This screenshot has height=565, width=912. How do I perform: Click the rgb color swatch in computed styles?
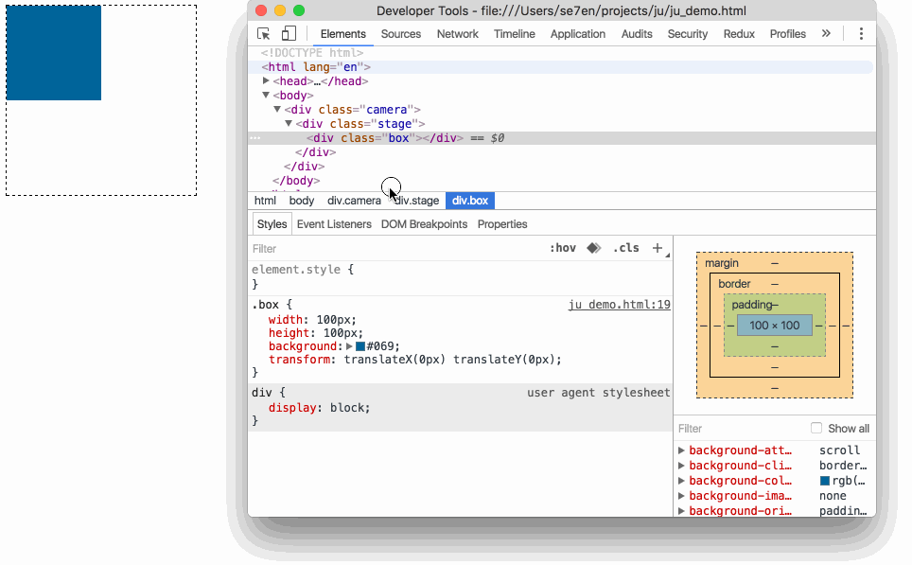pyautogui.click(x=824, y=480)
